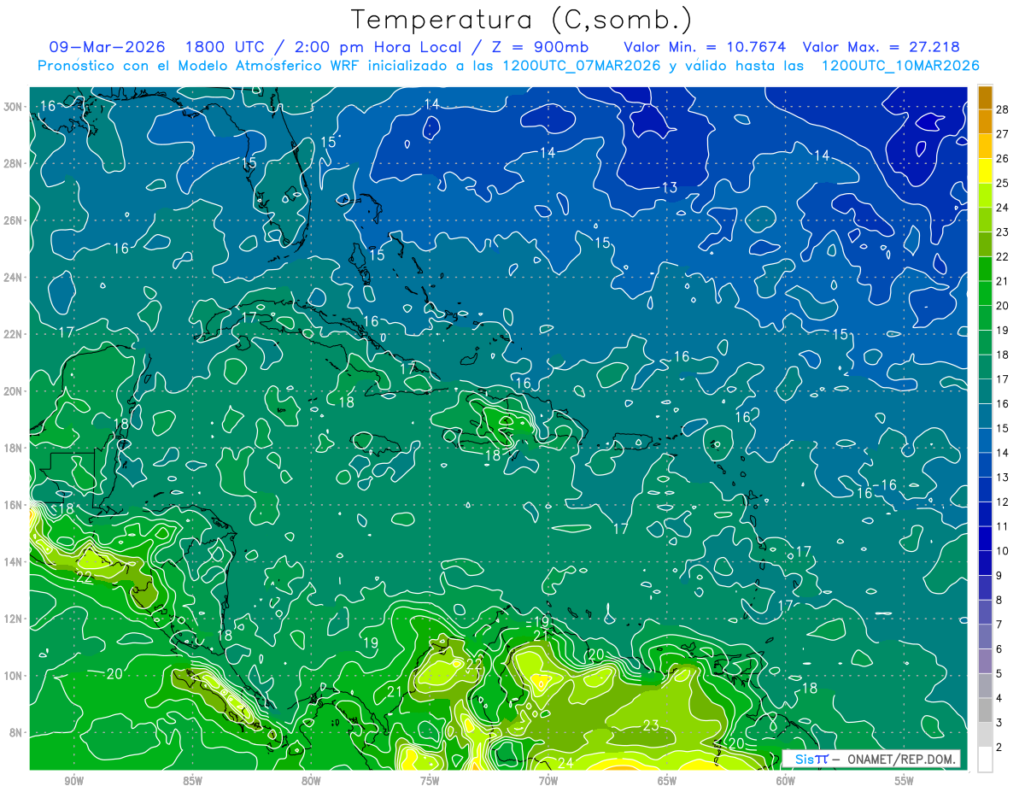1025x792 pixels.
Task: Click the dark blue legend swatch between 10 and 11
Action: (985, 538)
